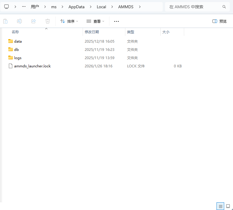
Task: Click the delete trash can icon
Action: 48,21
